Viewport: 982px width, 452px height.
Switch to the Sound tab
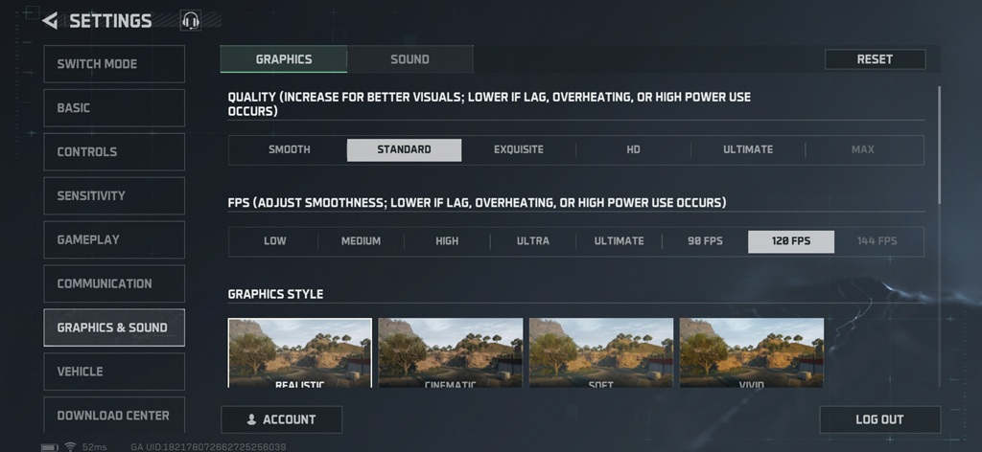pyautogui.click(x=409, y=59)
